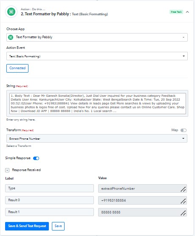The image size is (195, 236).
Task: Click the Connected button
Action: click(x=17, y=68)
